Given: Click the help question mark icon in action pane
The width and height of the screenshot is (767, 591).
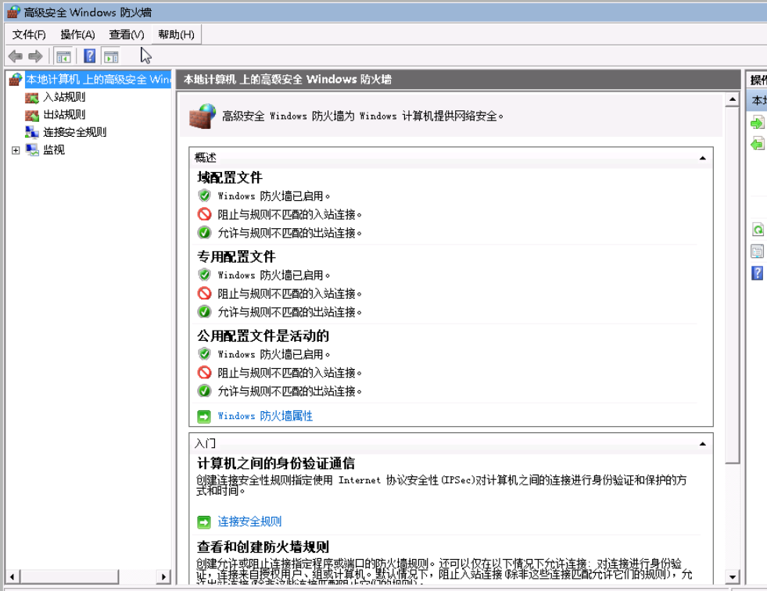Looking at the screenshot, I should 757,273.
